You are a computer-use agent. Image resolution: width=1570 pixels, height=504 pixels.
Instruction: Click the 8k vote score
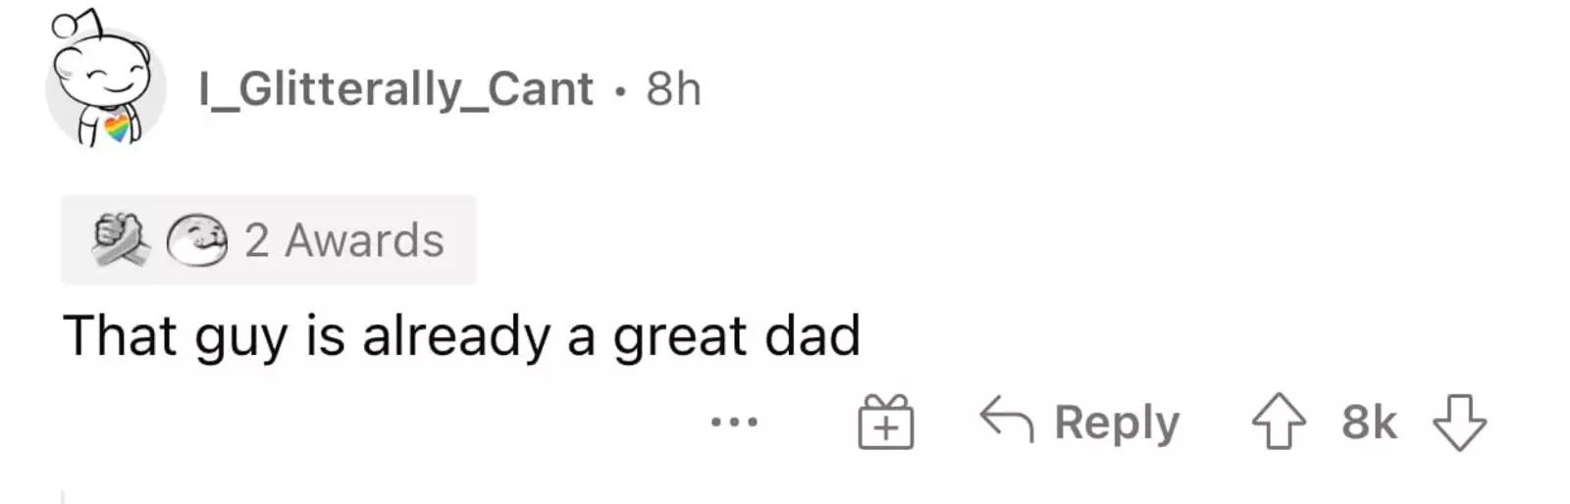coord(1369,423)
